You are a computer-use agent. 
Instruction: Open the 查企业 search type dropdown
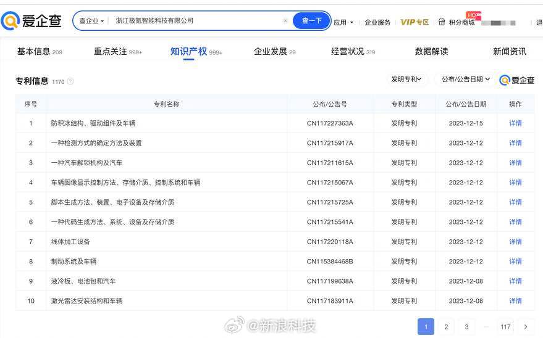pyautogui.click(x=91, y=21)
